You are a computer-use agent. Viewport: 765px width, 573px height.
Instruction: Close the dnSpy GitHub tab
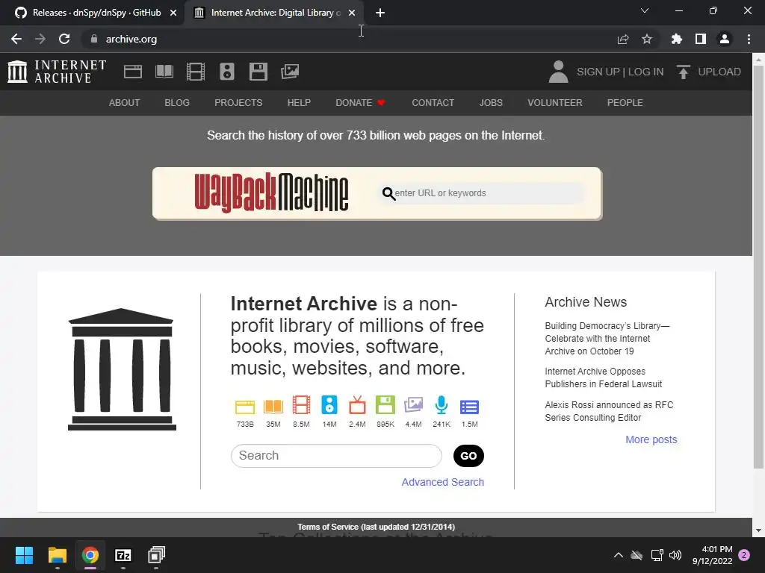tap(173, 13)
